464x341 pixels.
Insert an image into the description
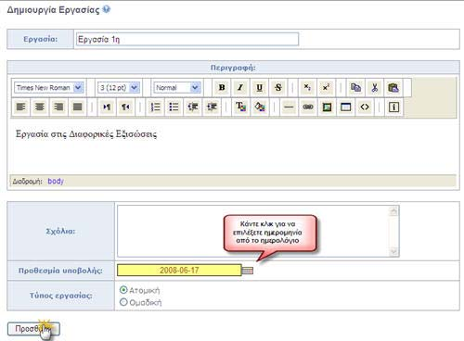click(327, 107)
